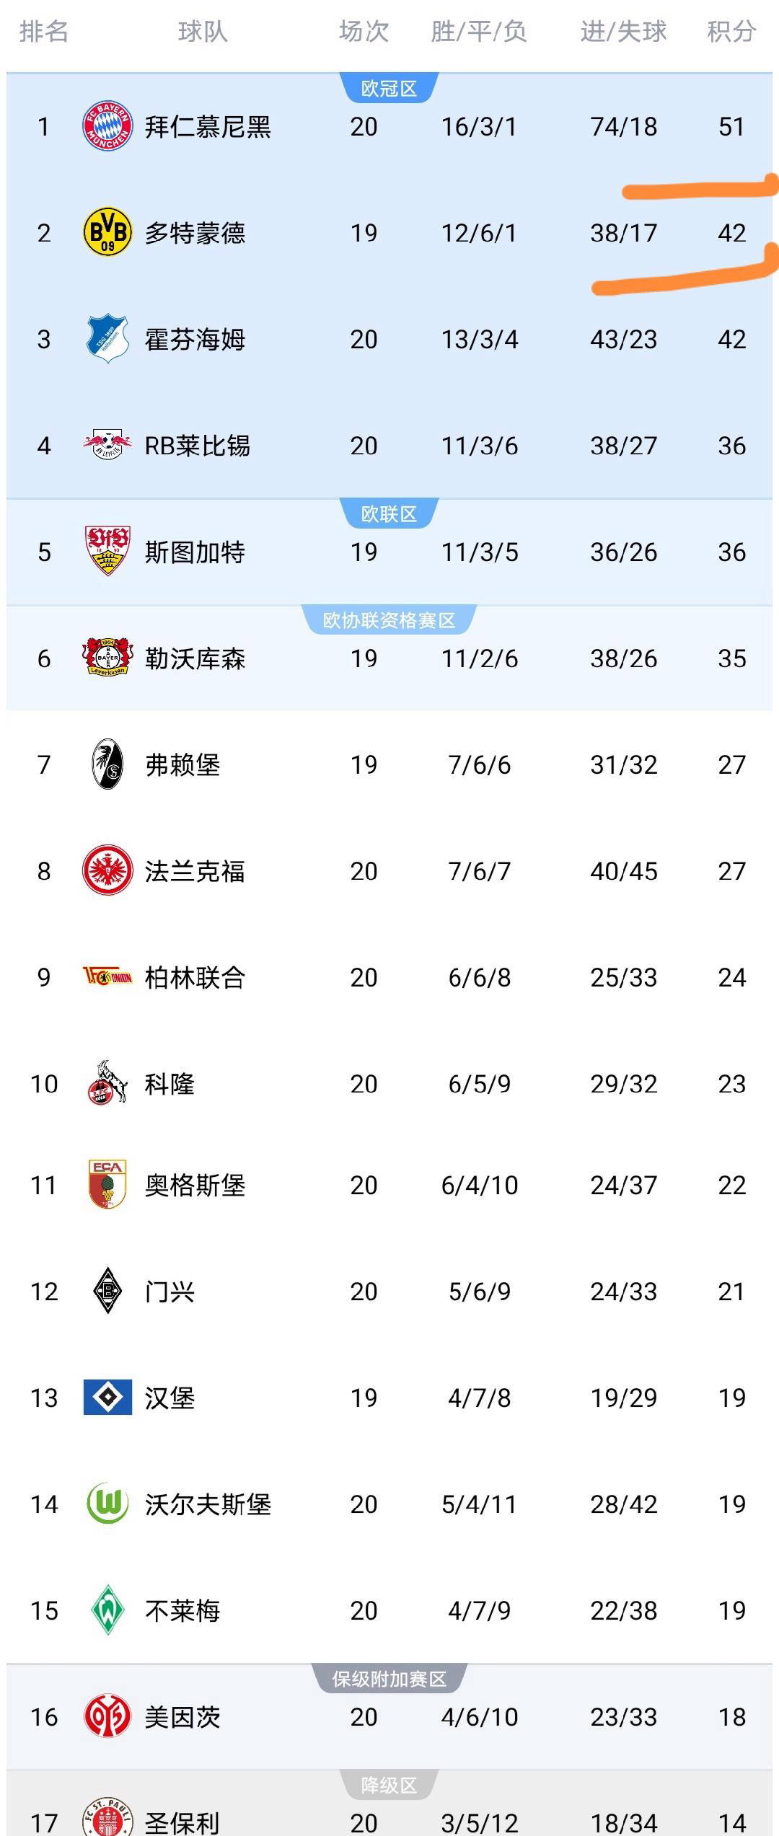This screenshot has width=779, height=1836.
Task: Click the Bayern Munich club crest
Action: pyautogui.click(x=107, y=126)
